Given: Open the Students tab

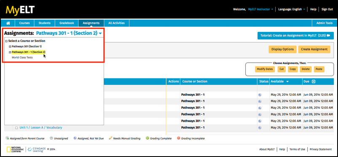Looking at the screenshot, I should pyautogui.click(x=44, y=23).
